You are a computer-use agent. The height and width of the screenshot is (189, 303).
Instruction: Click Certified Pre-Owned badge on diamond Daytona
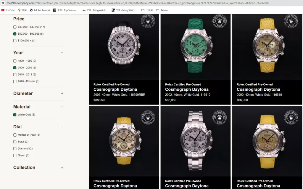(x=148, y=21)
